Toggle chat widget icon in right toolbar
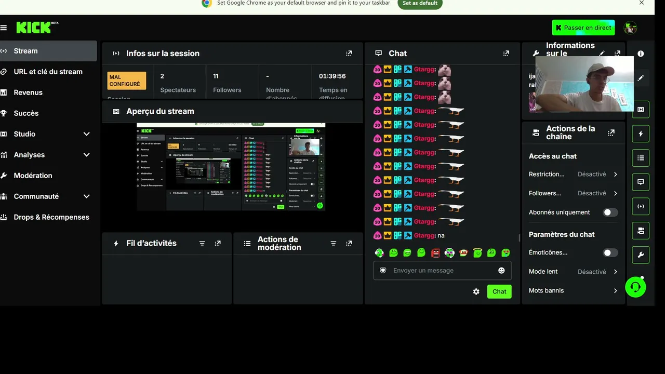This screenshot has width=665, height=374. pos(641,182)
